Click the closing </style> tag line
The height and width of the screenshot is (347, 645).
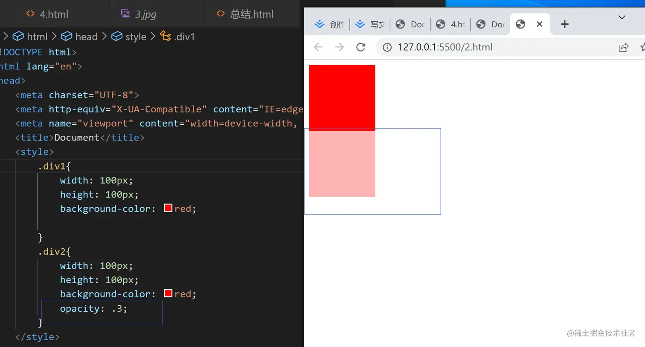(x=37, y=337)
